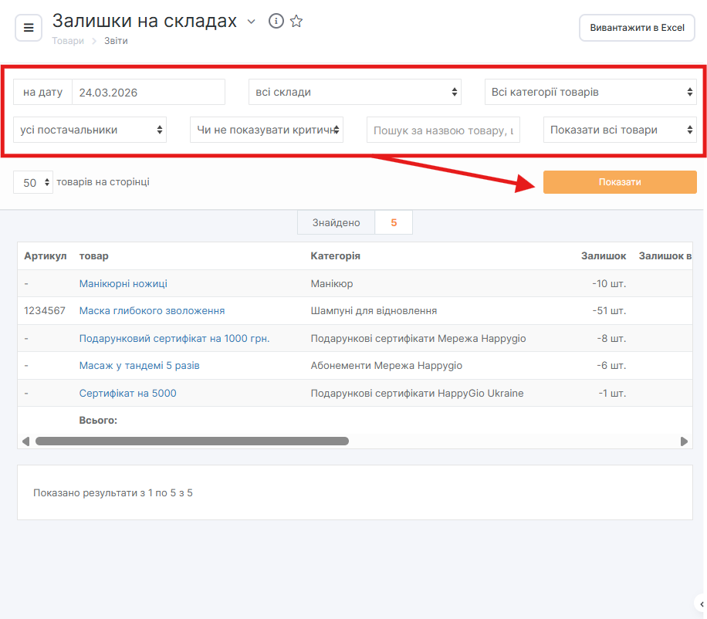Change items per page from 50
707x619 pixels.
(x=33, y=183)
